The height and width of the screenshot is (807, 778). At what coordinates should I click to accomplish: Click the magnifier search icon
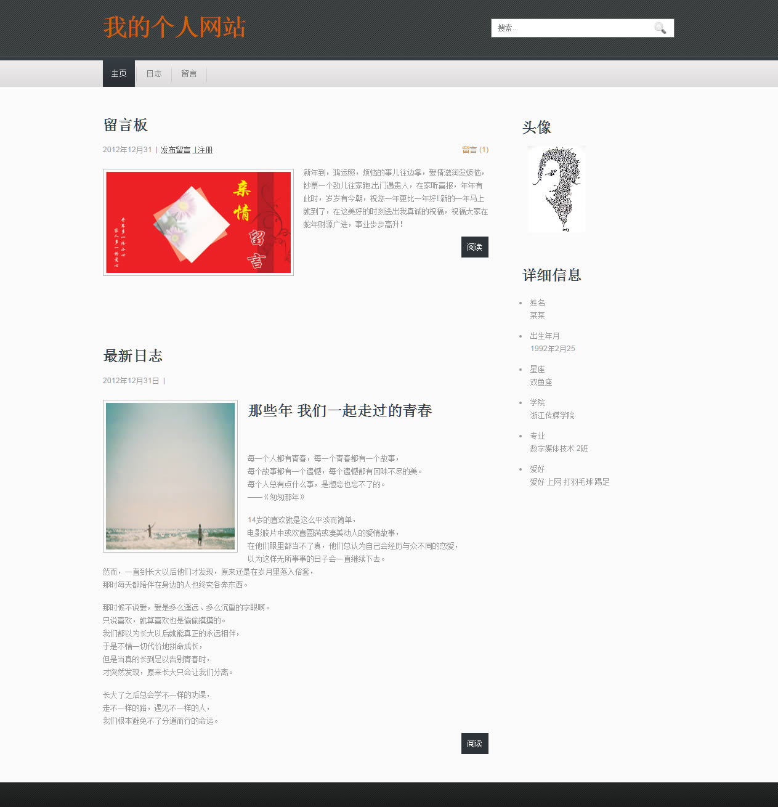[x=660, y=28]
